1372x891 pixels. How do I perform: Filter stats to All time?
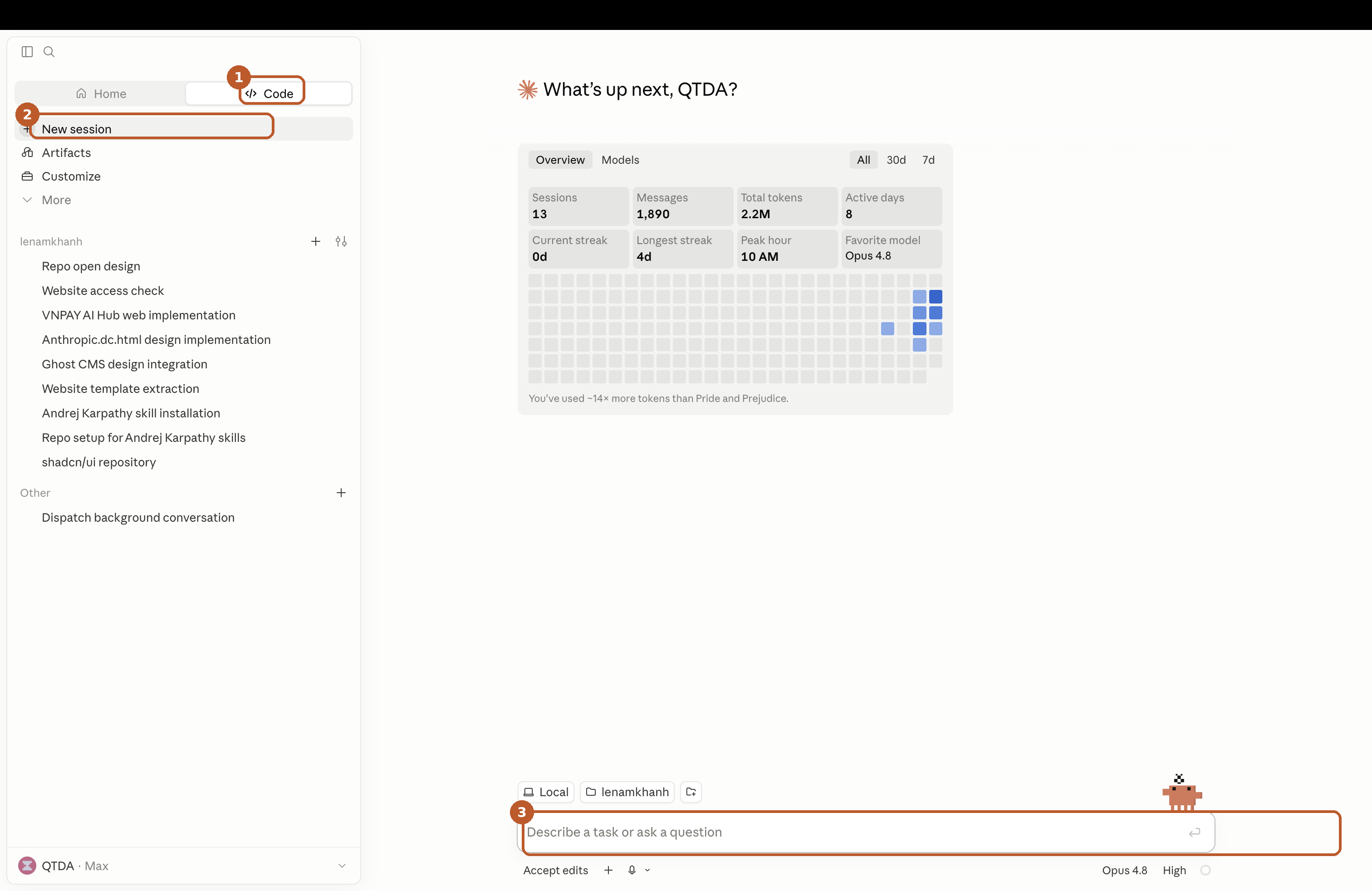click(863, 160)
